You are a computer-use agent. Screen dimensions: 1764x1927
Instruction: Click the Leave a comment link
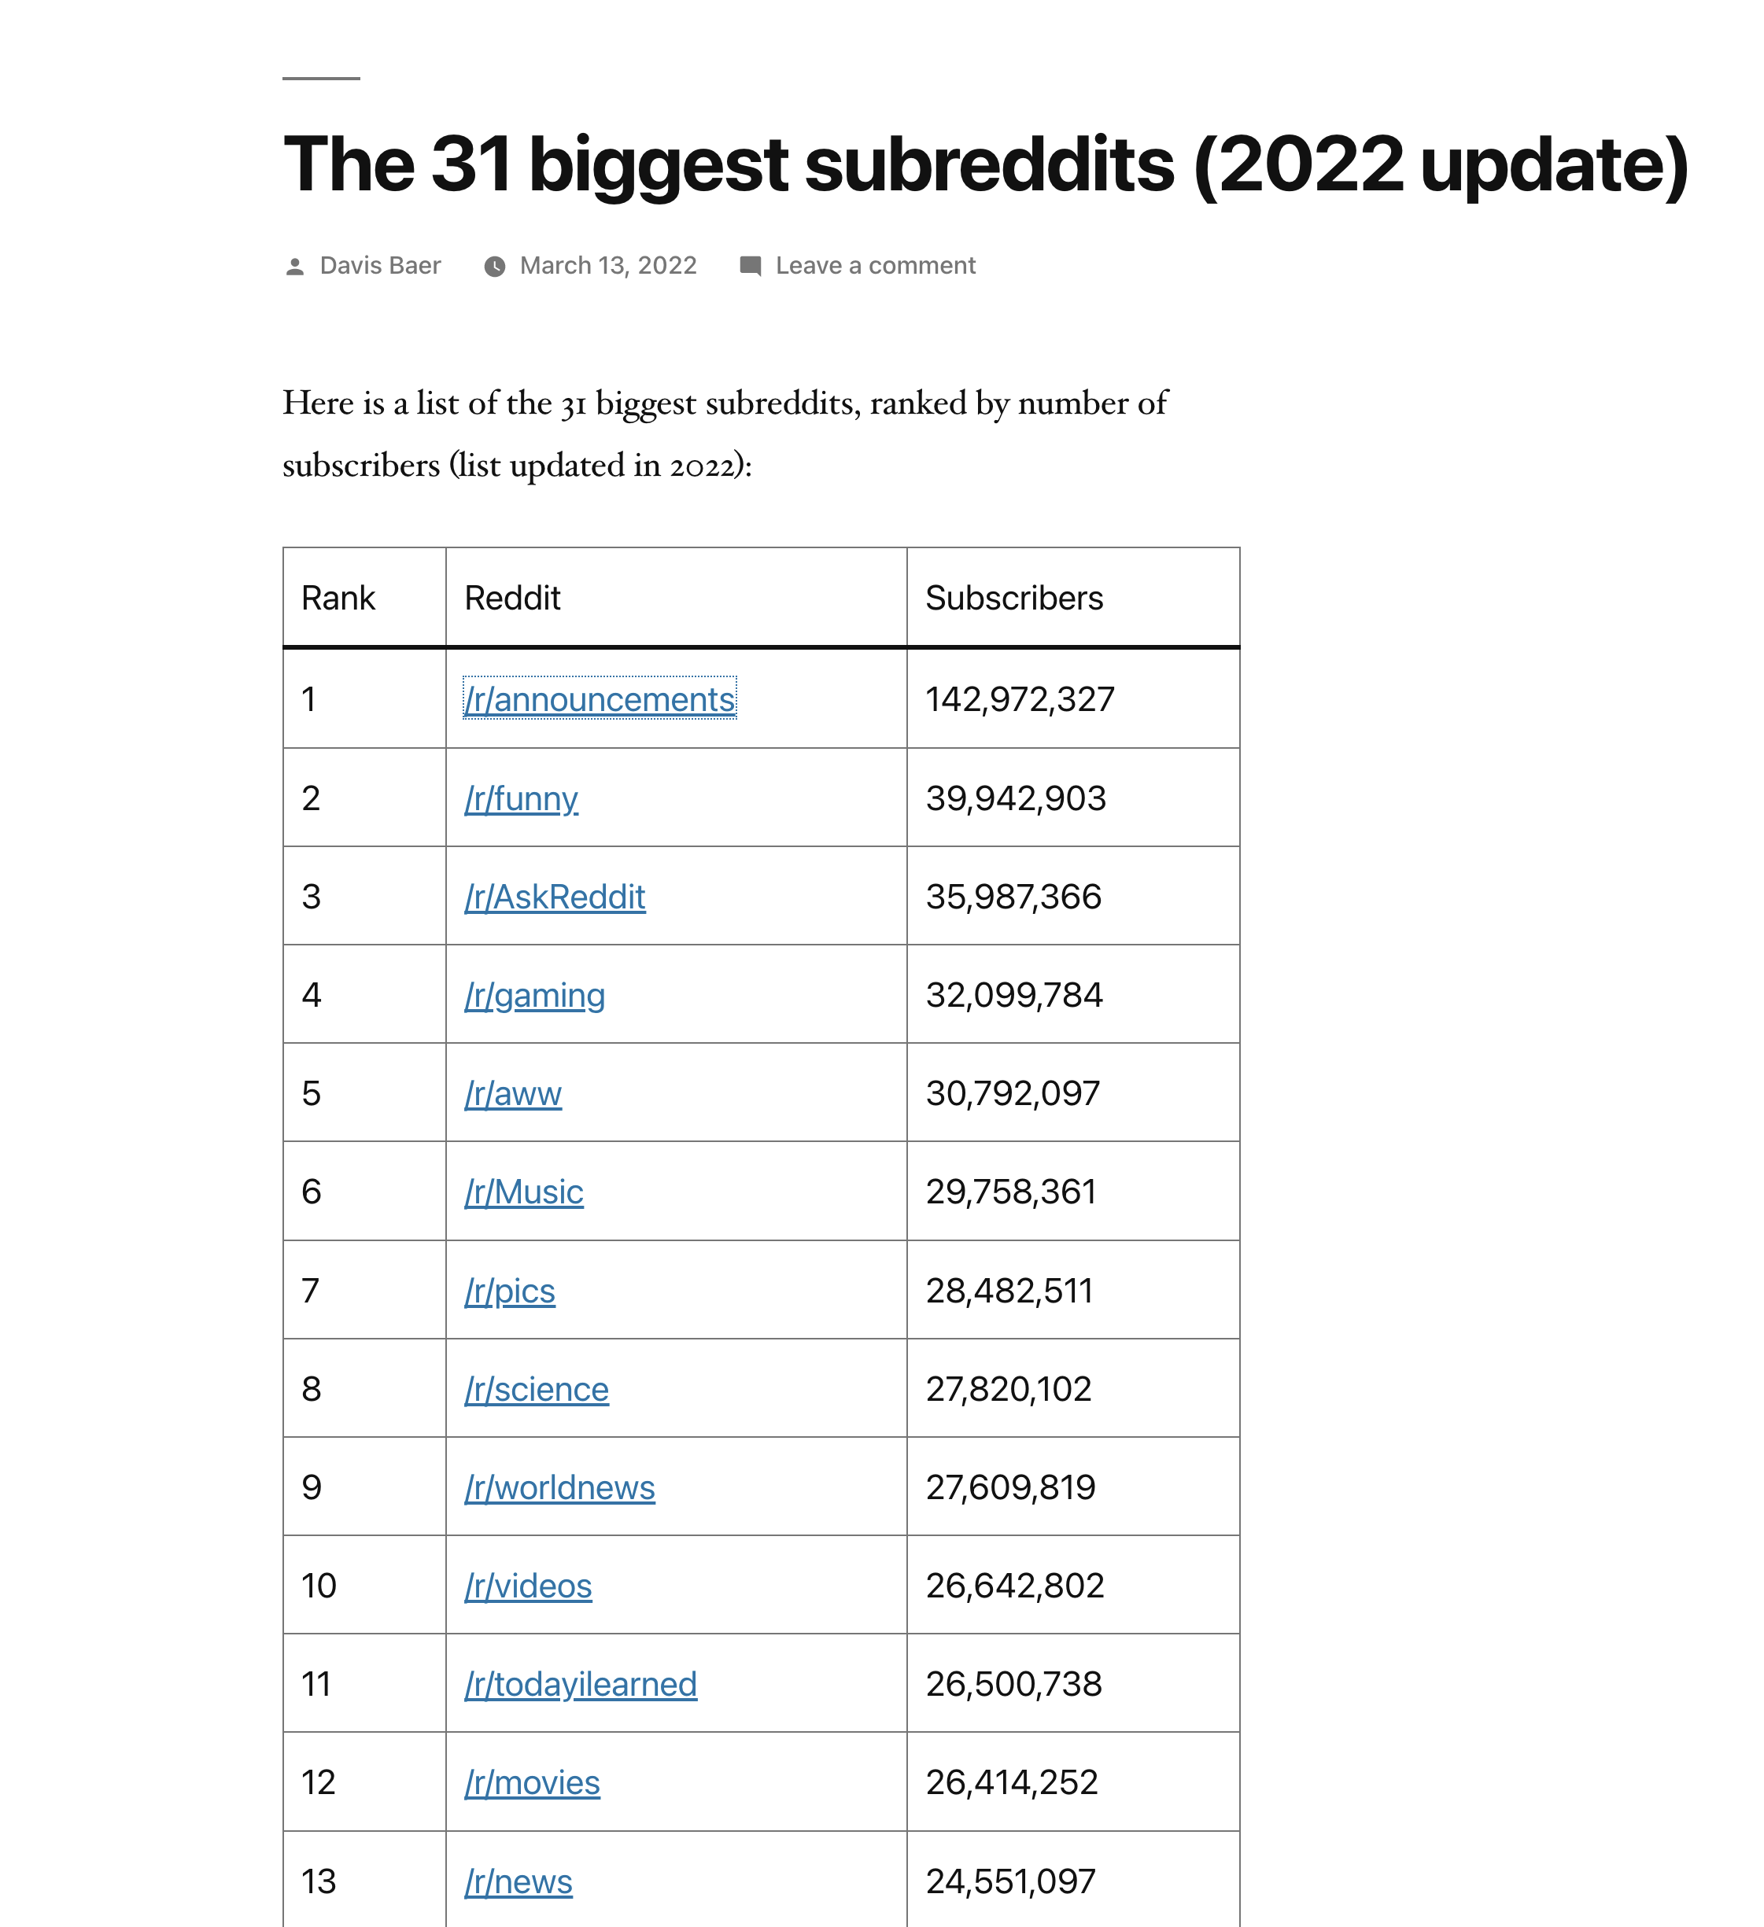pyautogui.click(x=875, y=266)
